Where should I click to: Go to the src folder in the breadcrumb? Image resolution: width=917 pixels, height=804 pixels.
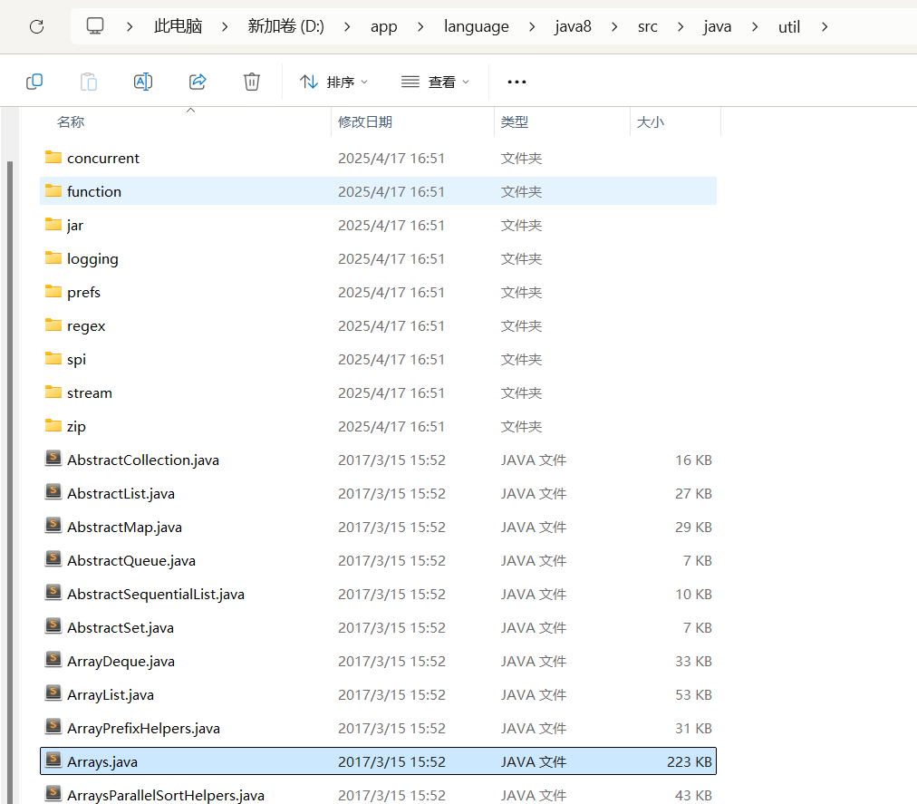coord(647,27)
